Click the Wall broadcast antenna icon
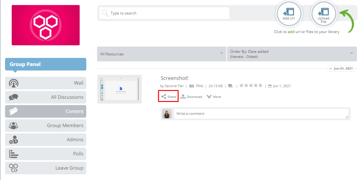 pyautogui.click(x=14, y=83)
